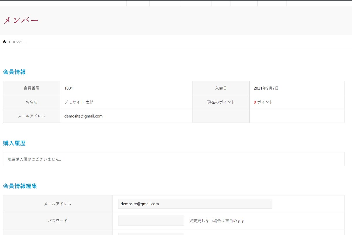
Task: Click the 会員情報 section heading
Action: [14, 72]
